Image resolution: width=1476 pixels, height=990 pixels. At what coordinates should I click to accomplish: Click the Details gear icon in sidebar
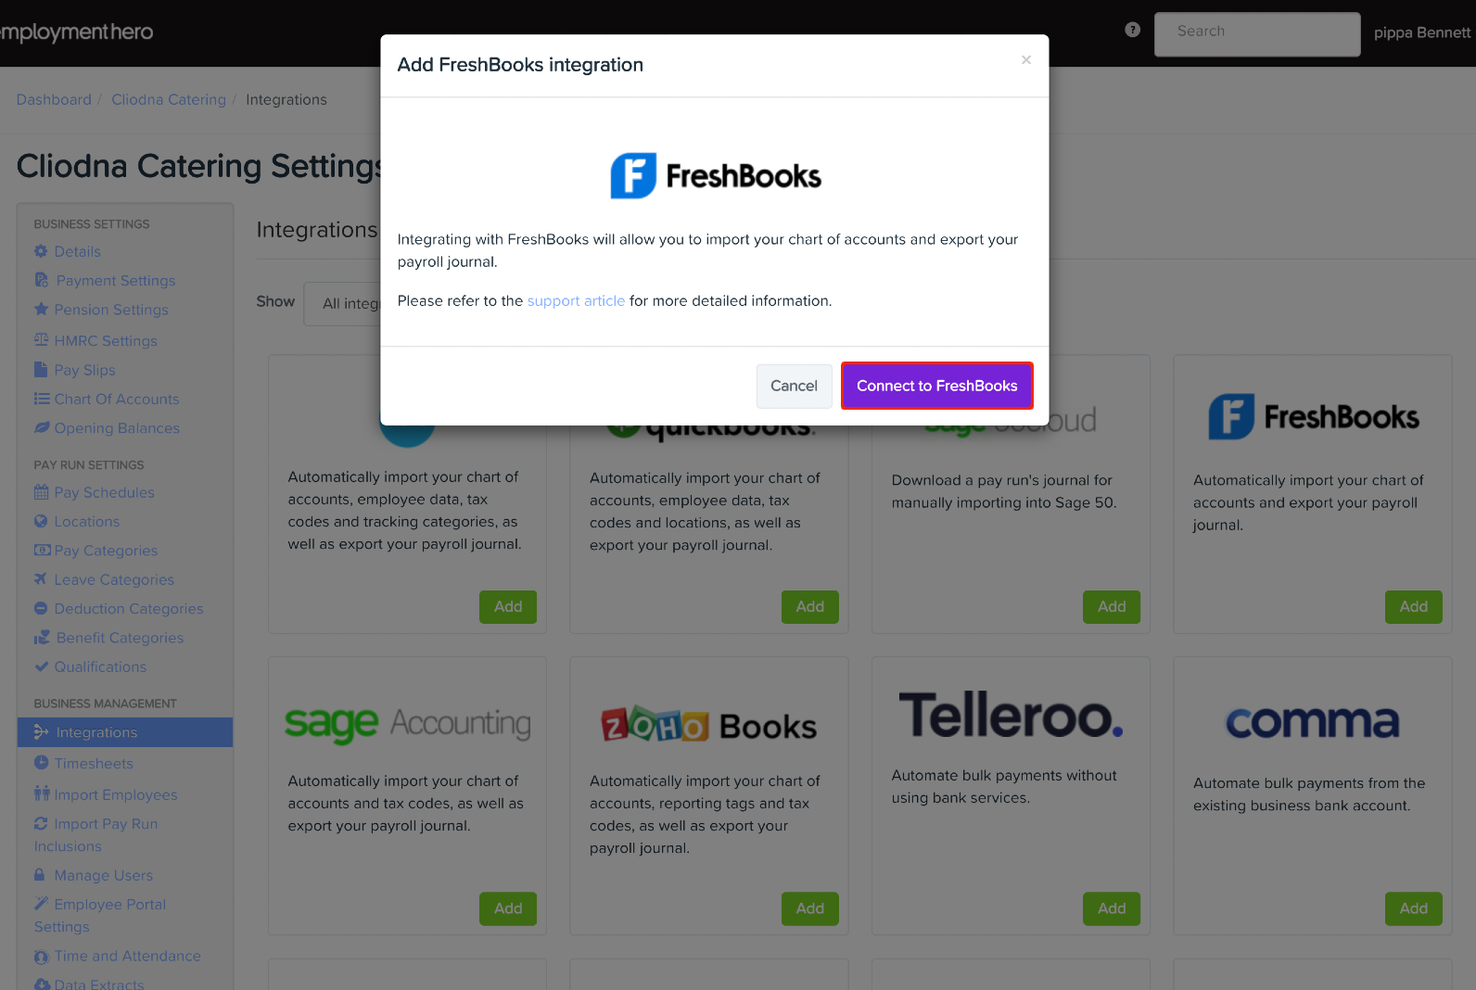click(x=41, y=251)
